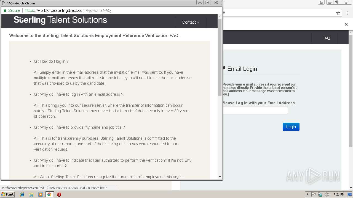This screenshot has height=198, width=353.
Task: Click answer text about transparency purposes
Action: [106, 144]
